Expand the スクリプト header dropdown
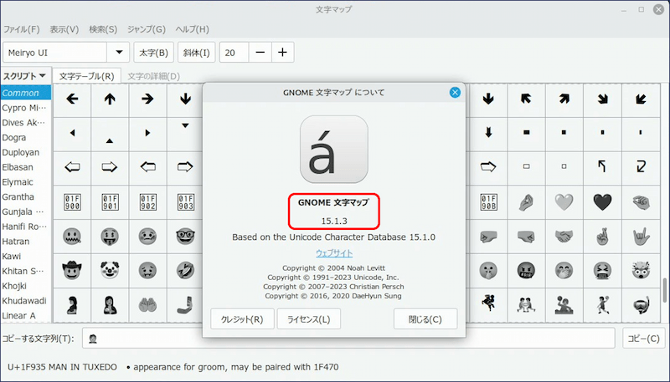The width and height of the screenshot is (670, 382). click(x=25, y=76)
